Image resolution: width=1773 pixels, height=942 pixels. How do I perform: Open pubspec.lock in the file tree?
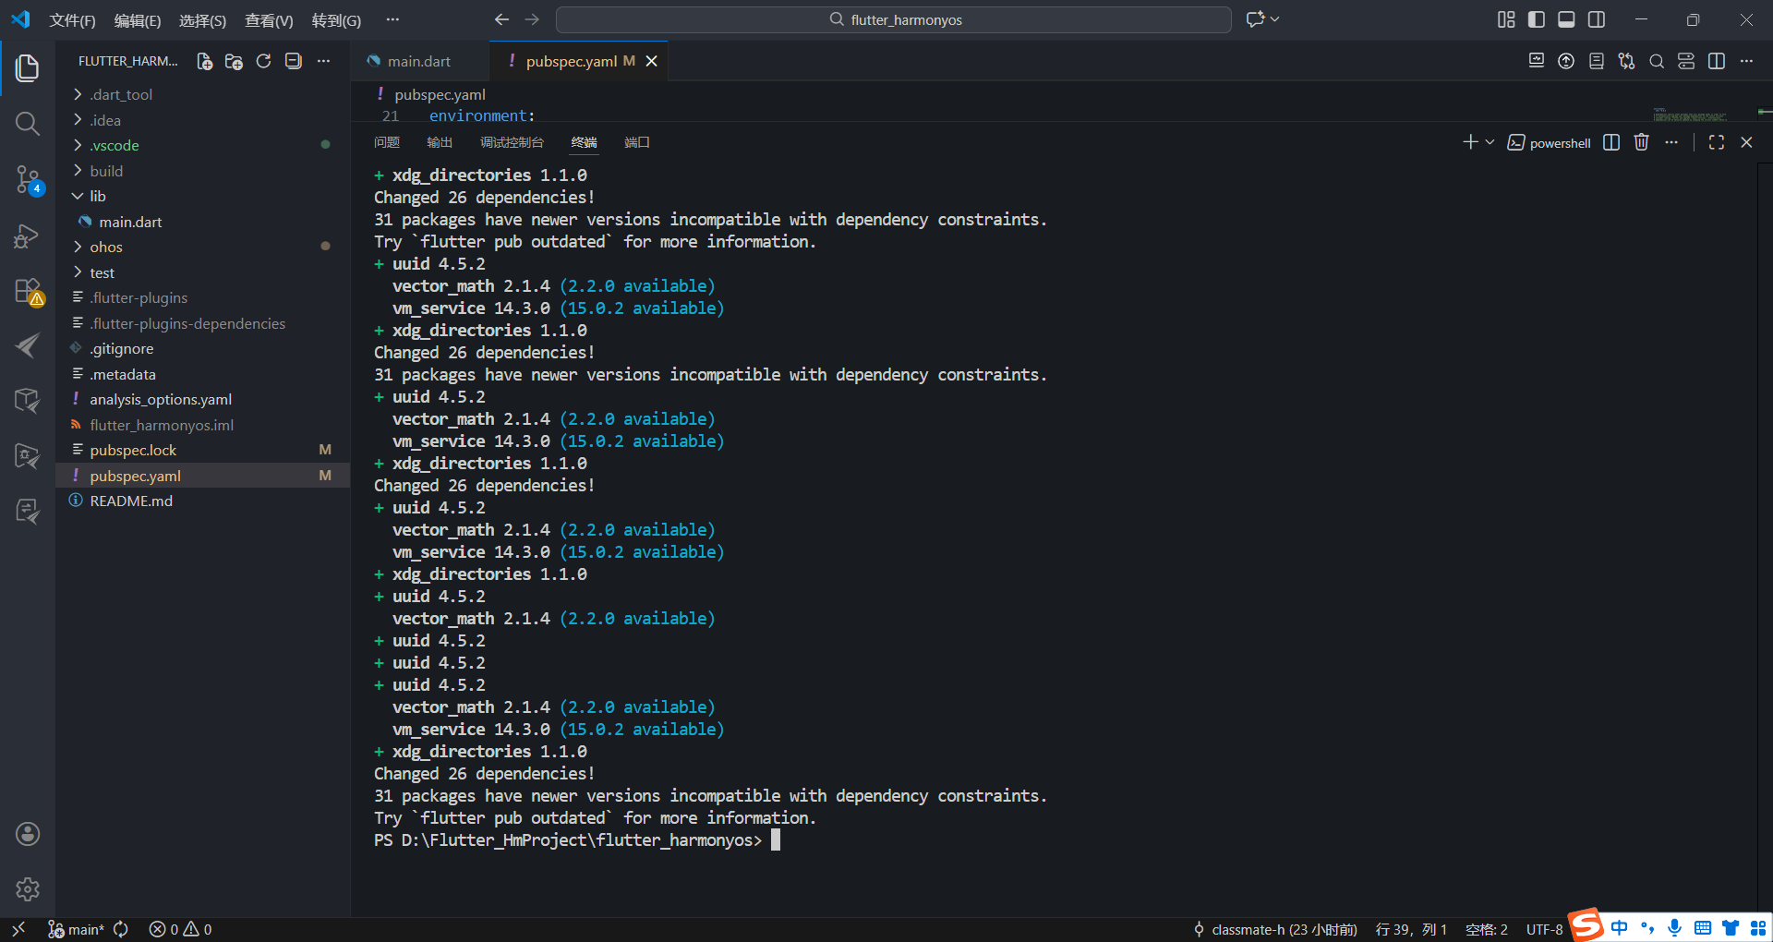[203, 450]
